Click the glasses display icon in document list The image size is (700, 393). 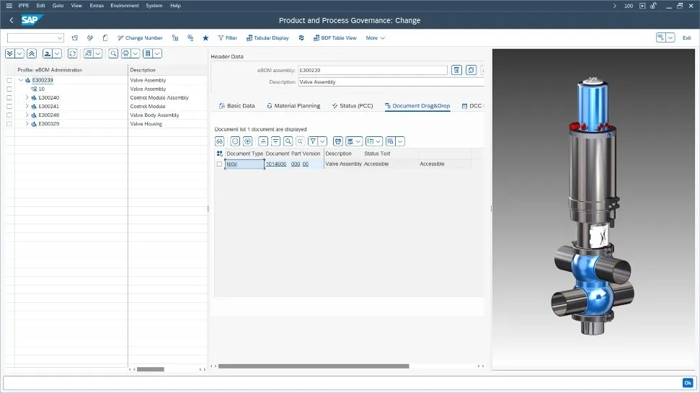click(x=219, y=141)
